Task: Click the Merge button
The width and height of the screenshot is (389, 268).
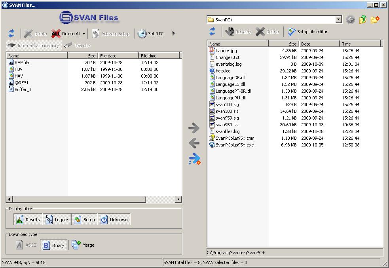Action: [83, 245]
